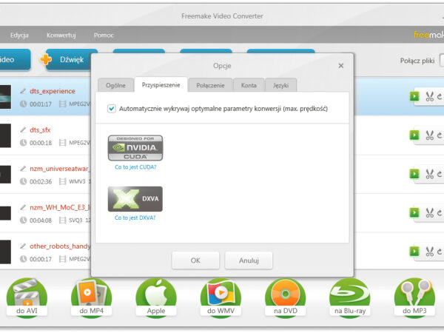Open the Pomoc menu
444x333 pixels.
(x=104, y=35)
